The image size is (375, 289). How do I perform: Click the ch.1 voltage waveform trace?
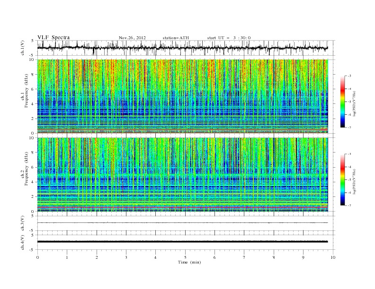182,48
